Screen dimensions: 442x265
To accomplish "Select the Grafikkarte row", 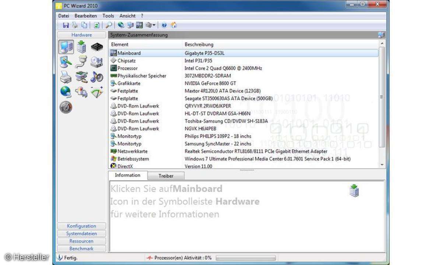I will point(243,83).
